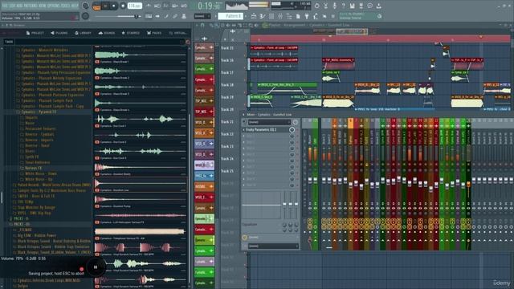Click the microphone audio recording icon
Screen dimensions: 514x289
[334, 6]
